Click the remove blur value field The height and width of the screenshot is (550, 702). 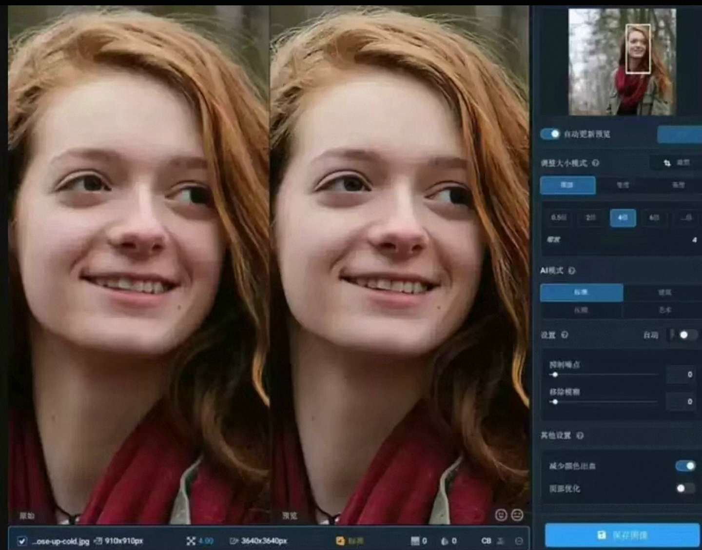tap(681, 402)
